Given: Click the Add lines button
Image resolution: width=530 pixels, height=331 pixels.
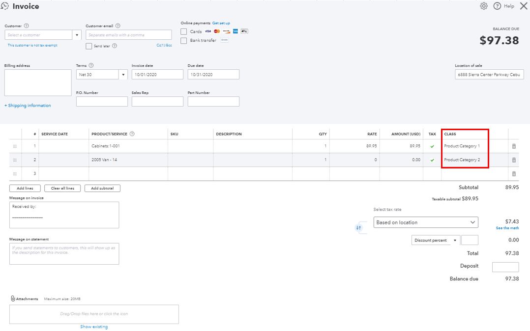Looking at the screenshot, I should click(x=25, y=188).
